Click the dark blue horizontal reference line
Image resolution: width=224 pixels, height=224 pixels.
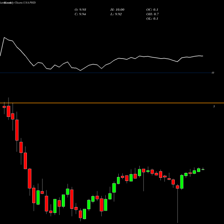105,73
